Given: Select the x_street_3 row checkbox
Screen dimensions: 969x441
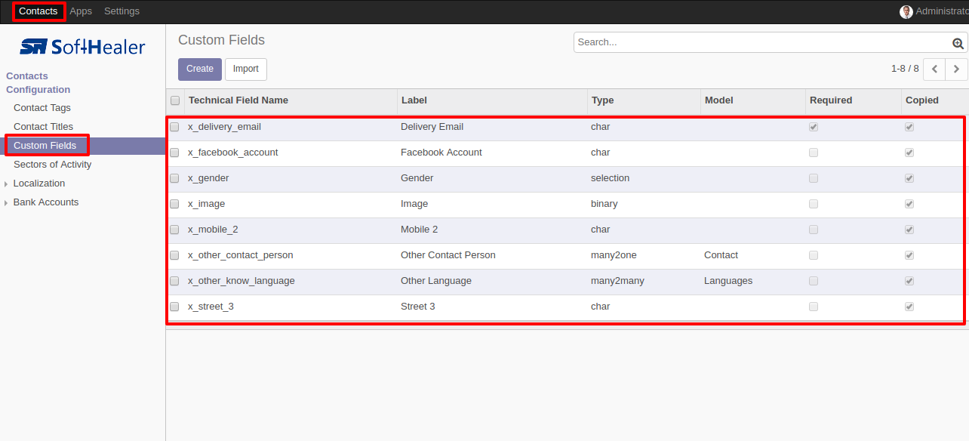Looking at the screenshot, I should click(x=174, y=307).
